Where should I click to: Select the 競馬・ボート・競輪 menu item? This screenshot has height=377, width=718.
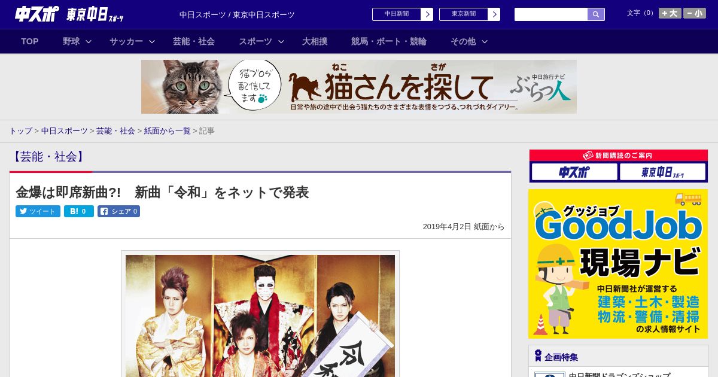(x=389, y=41)
